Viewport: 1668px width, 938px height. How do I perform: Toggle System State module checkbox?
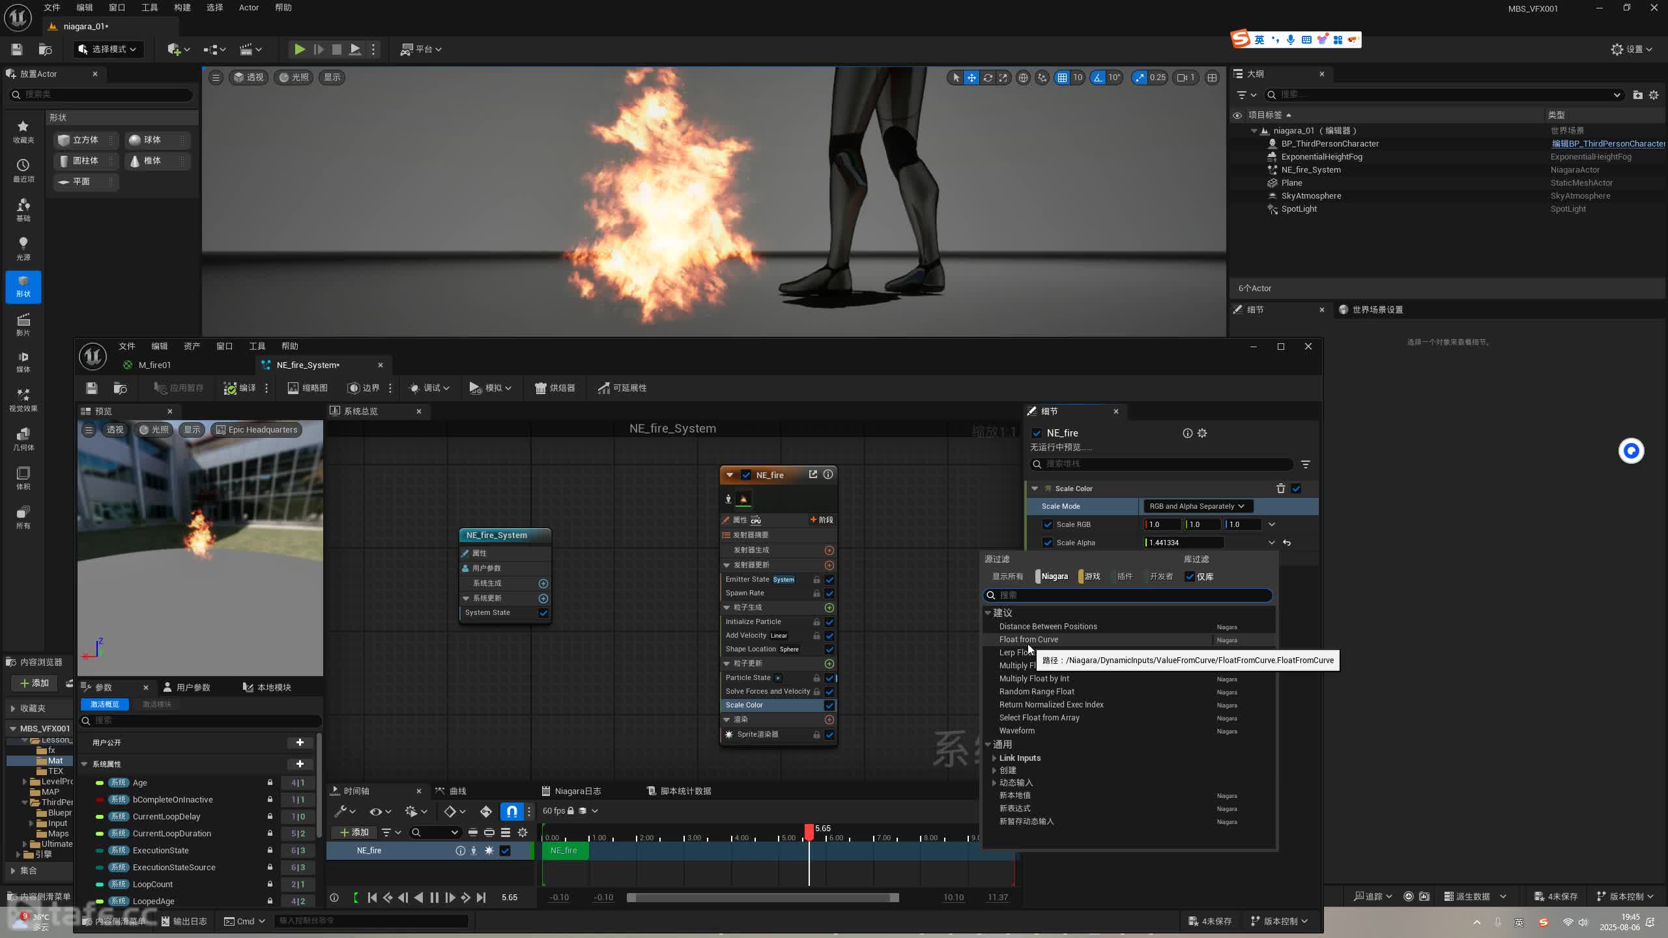543,613
